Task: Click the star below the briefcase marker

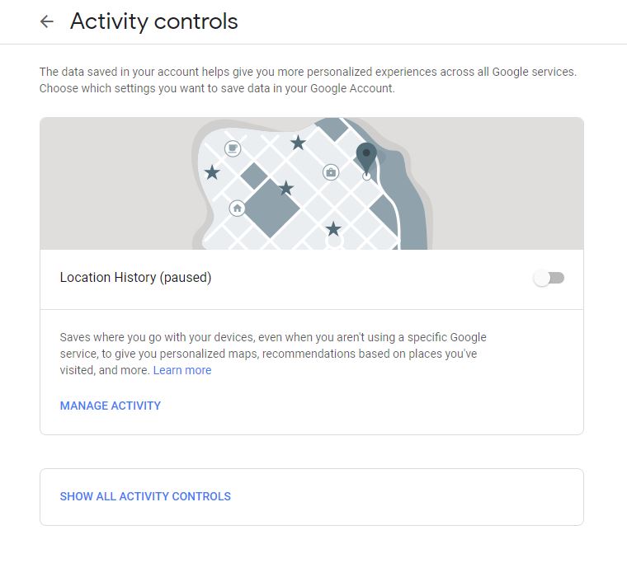Action: pyautogui.click(x=333, y=228)
